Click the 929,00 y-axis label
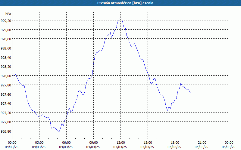The image size is (241, 150). pyautogui.click(x=6, y=30)
